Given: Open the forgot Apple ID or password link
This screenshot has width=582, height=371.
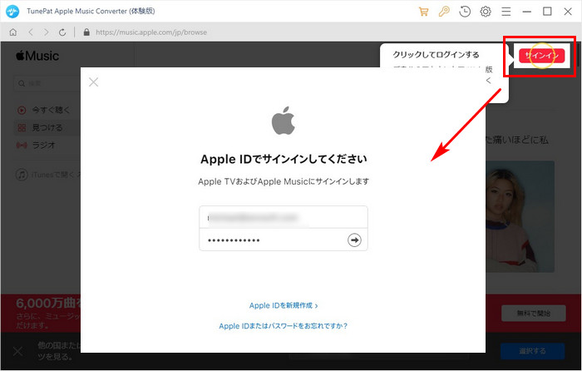Looking at the screenshot, I should pyautogui.click(x=284, y=326).
